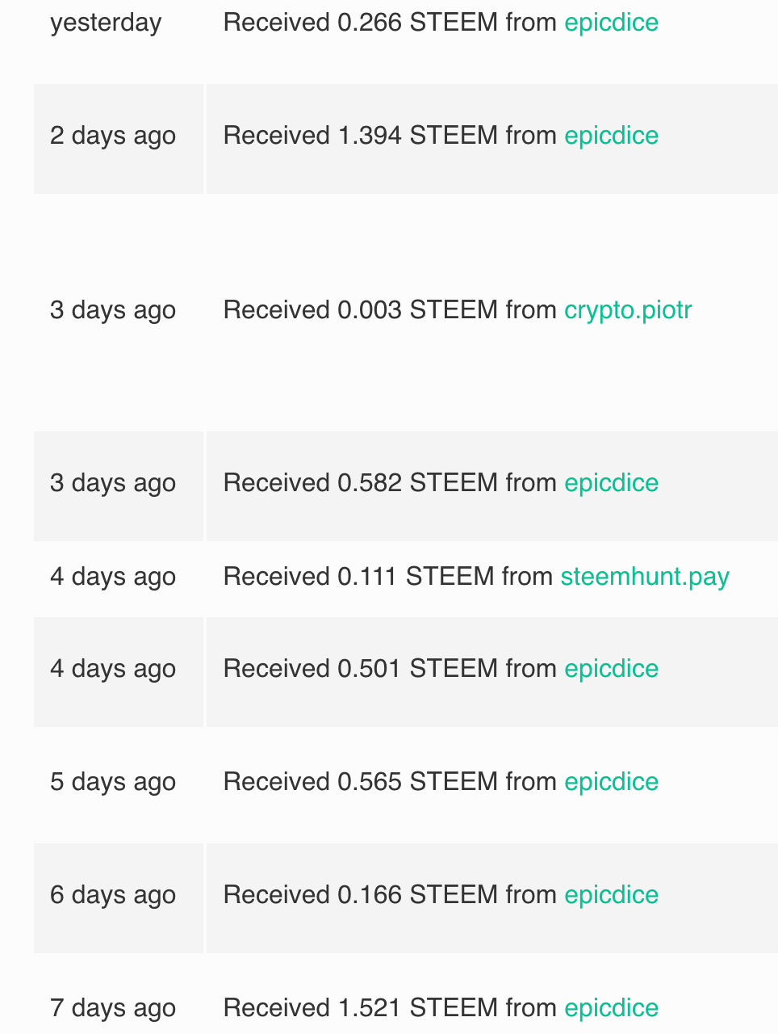The image size is (778, 1034).
Task: Click the "Received 0.111 STEEM from" text
Action: [x=387, y=577]
